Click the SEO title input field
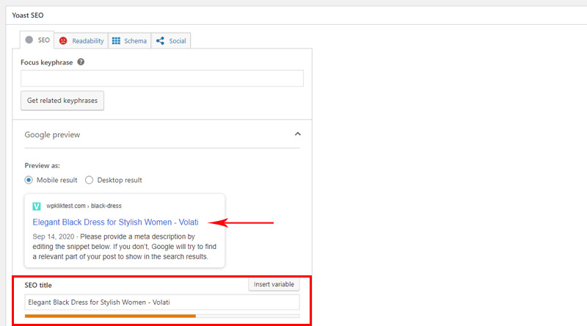The image size is (587, 326). [x=162, y=302]
